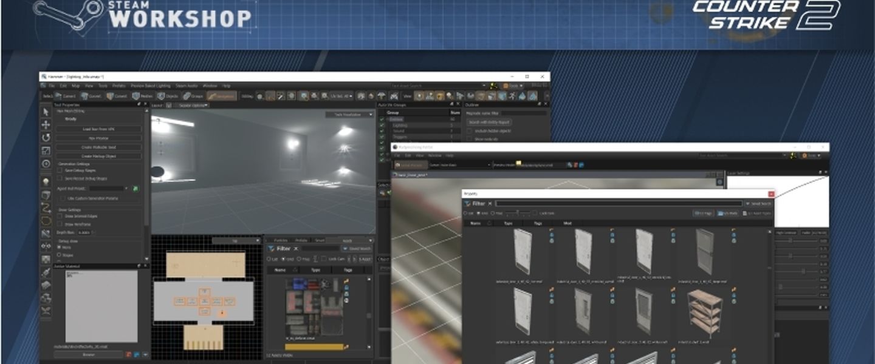Click the Counter-Strike 2 logo in the banner
This screenshot has width=875, height=364.
(x=767, y=15)
